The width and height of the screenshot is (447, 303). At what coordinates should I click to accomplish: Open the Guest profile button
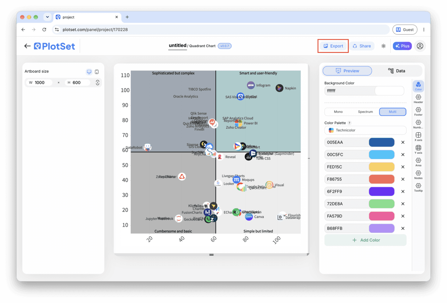(405, 29)
